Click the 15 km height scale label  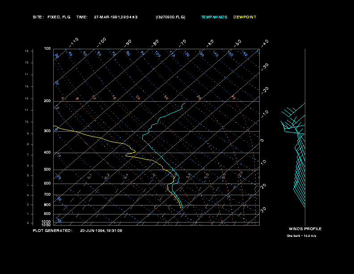coord(27,63)
